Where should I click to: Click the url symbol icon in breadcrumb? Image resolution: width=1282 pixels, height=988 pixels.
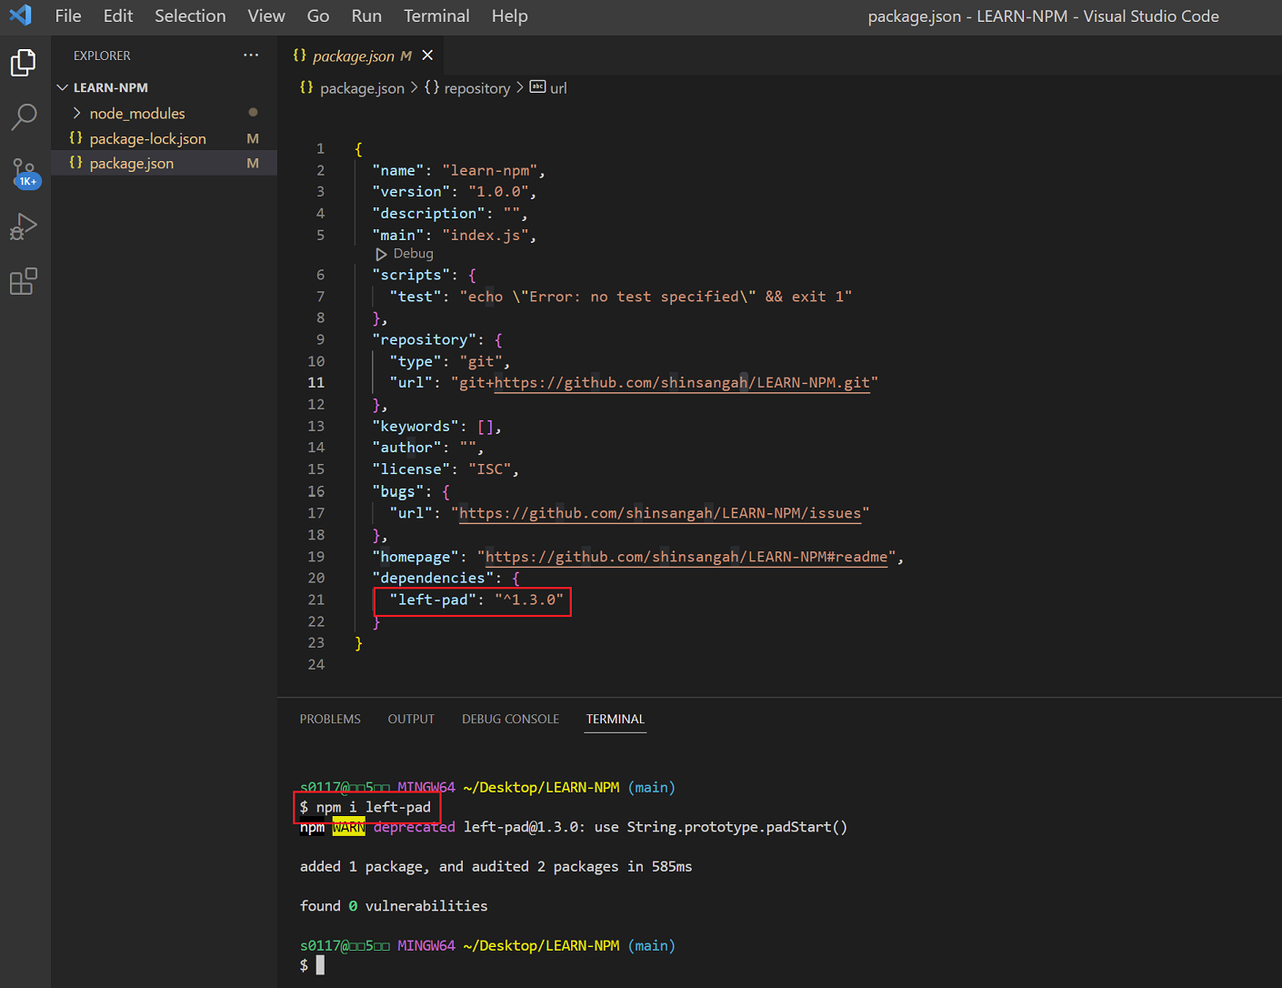[537, 87]
